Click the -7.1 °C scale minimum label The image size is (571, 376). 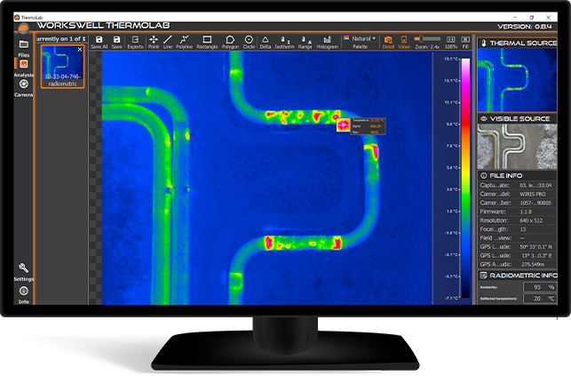click(452, 298)
